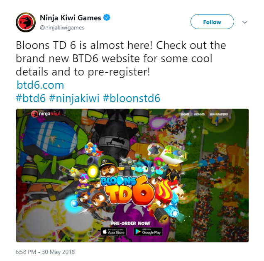This screenshot has width=264, height=261.
Task: Select the WALLPAPERS tab in website preview
Action: (x=219, y=114)
